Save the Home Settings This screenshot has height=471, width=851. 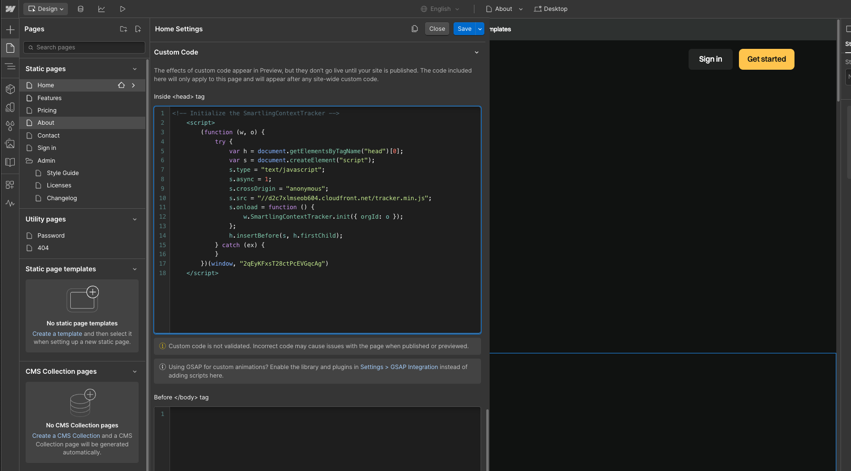pos(464,29)
